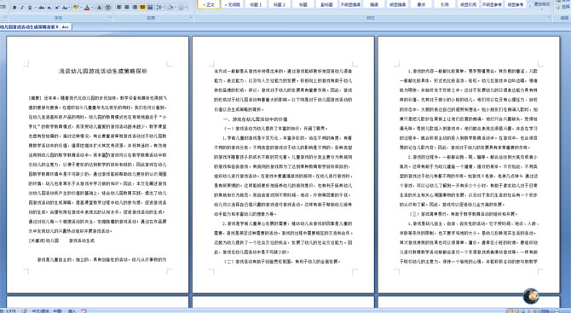Screen dimensions: 571x313
Task: Apply yellow text highlight color
Action: coord(76,8)
